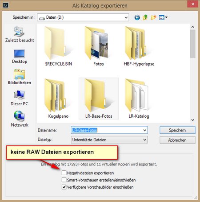200x202 pixels.
Task: Open Bibliotheken in the places bar
Action: click(x=20, y=77)
